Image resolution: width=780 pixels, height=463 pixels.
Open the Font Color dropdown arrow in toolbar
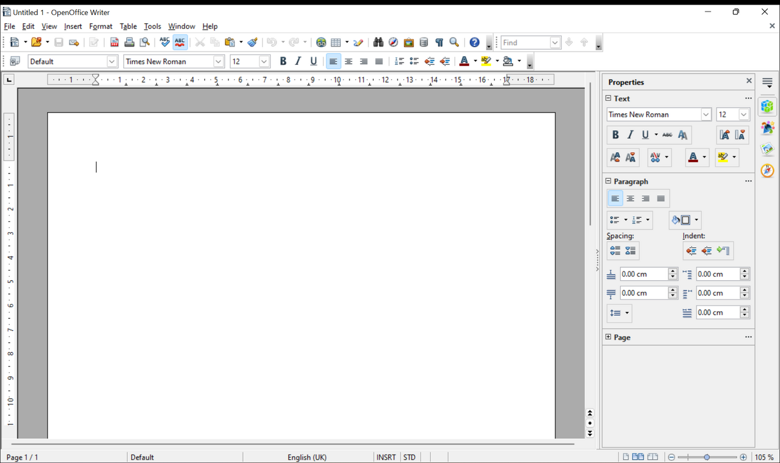click(475, 61)
